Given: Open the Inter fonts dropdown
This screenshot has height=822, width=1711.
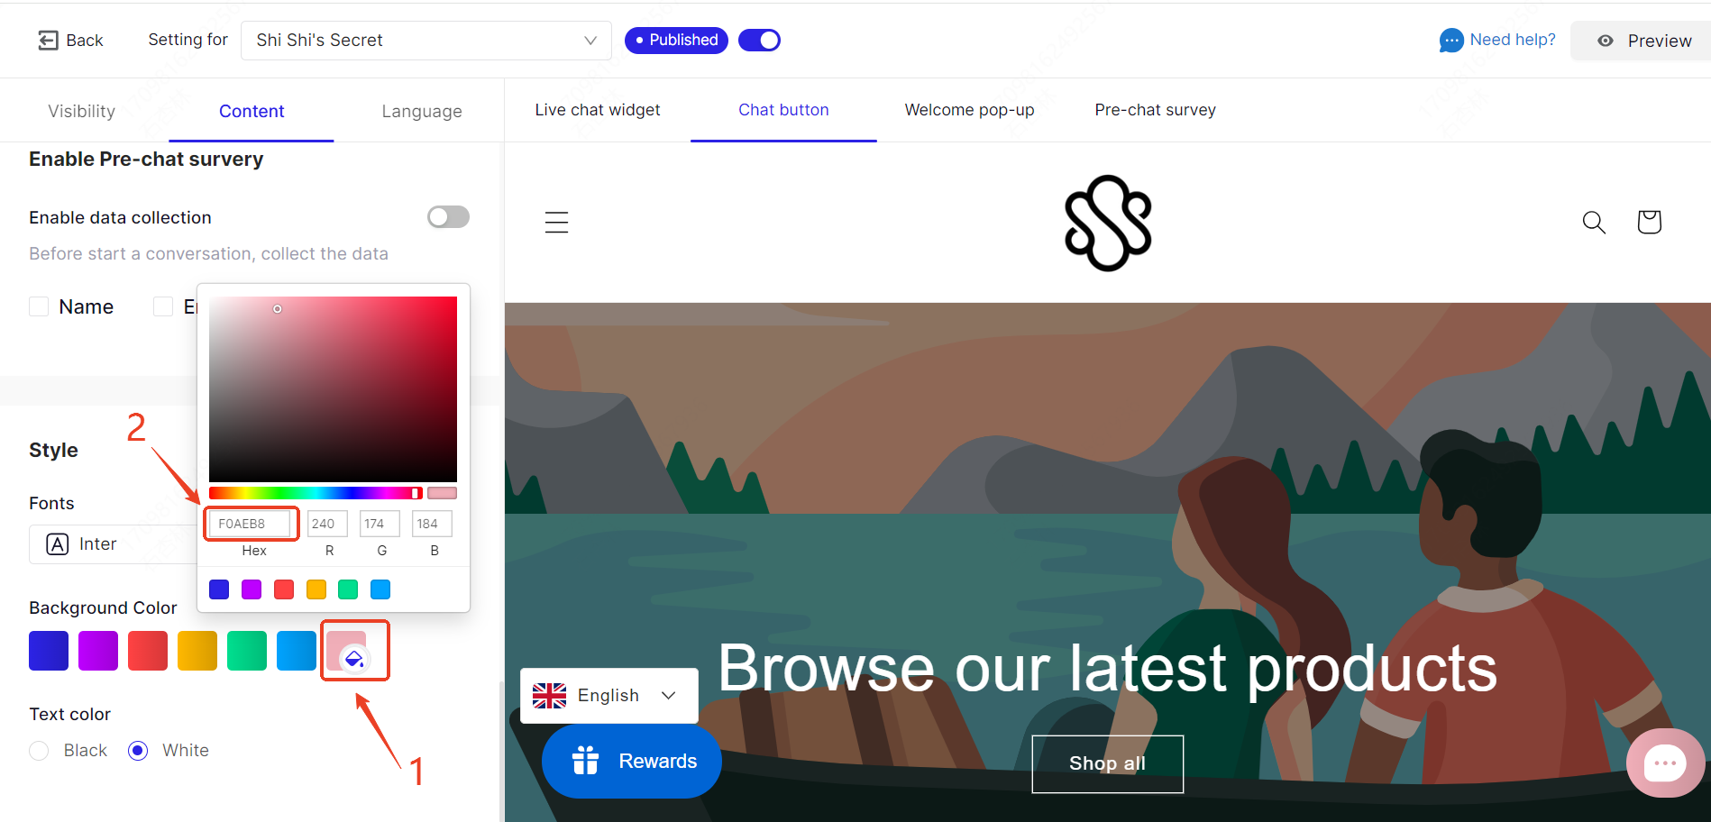Looking at the screenshot, I should 113,544.
